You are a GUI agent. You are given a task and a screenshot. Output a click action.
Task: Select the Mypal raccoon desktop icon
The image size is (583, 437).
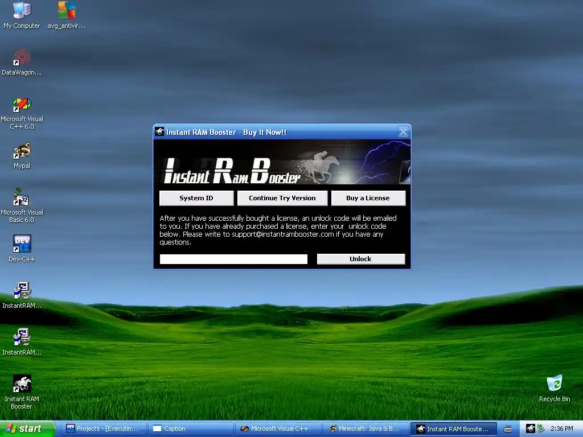(x=22, y=155)
